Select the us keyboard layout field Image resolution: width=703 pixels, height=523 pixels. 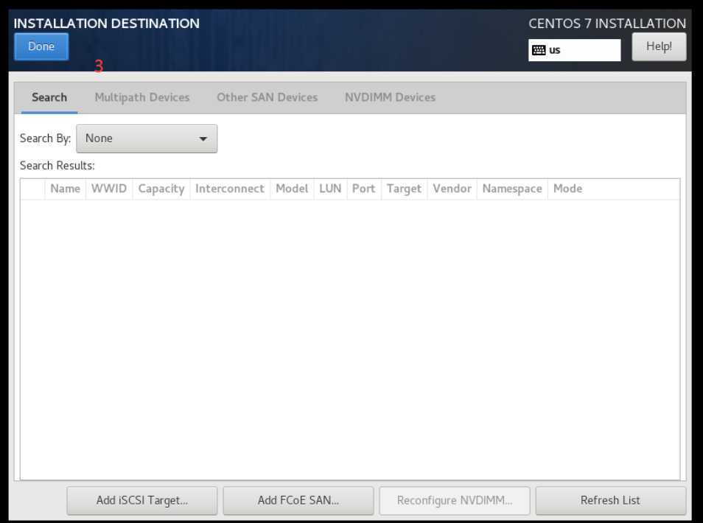point(574,50)
